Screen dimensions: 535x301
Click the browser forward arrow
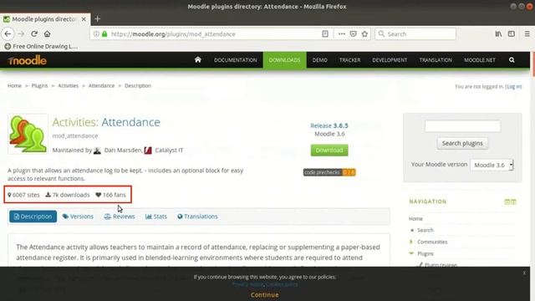(x=21, y=33)
